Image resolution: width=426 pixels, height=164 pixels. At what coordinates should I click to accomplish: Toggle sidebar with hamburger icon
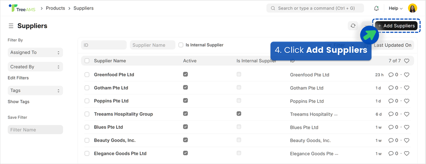[x=11, y=26]
